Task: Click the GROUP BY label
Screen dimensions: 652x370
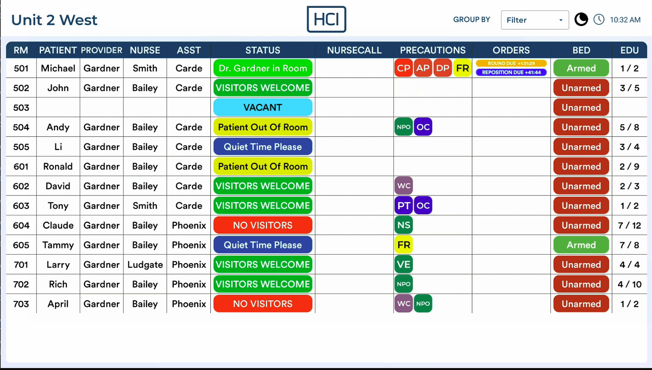Action: tap(471, 19)
